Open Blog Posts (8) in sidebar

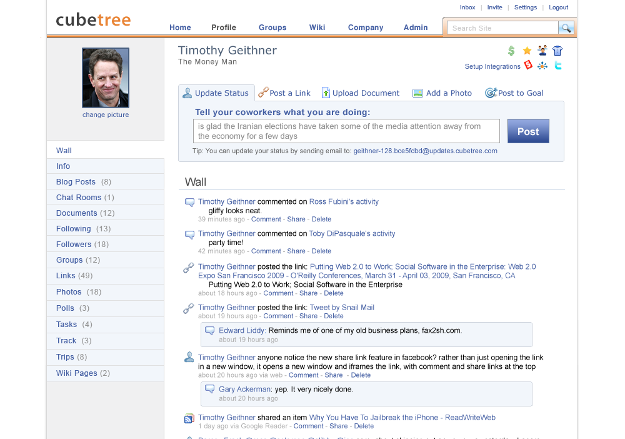coord(105,182)
